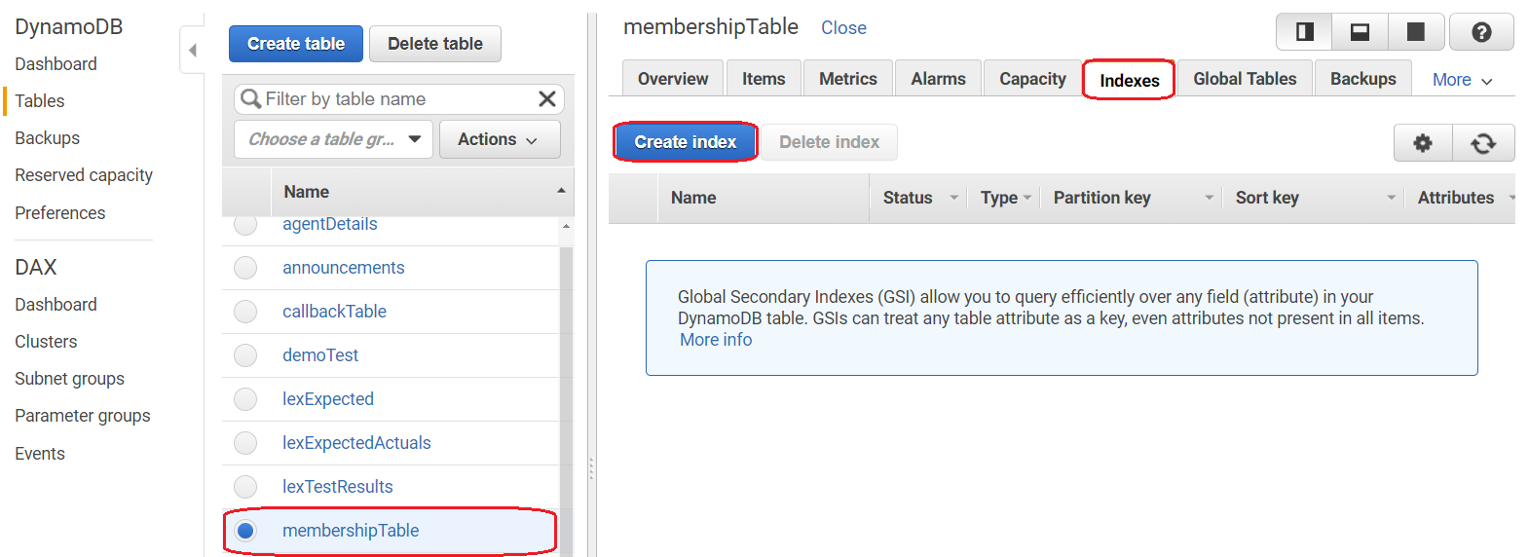This screenshot has width=1529, height=557.
Task: Switch to full-panel layout icon
Action: [1415, 32]
